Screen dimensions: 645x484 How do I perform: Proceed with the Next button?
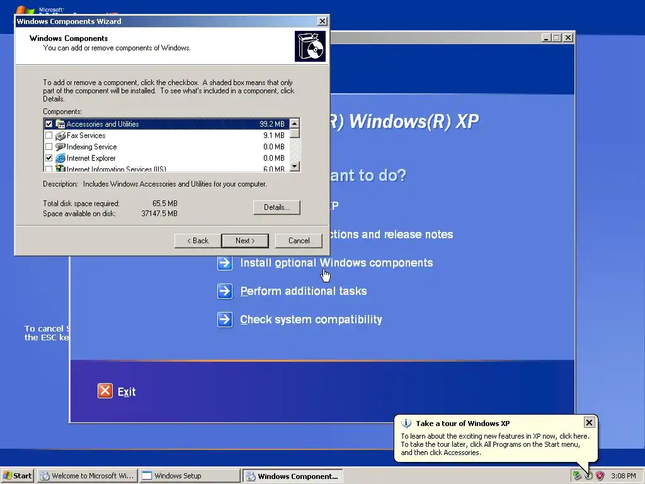point(245,241)
